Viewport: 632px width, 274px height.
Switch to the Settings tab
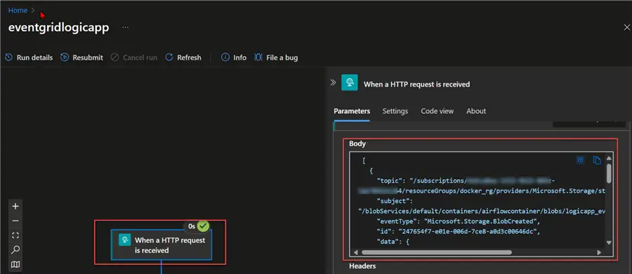(395, 111)
